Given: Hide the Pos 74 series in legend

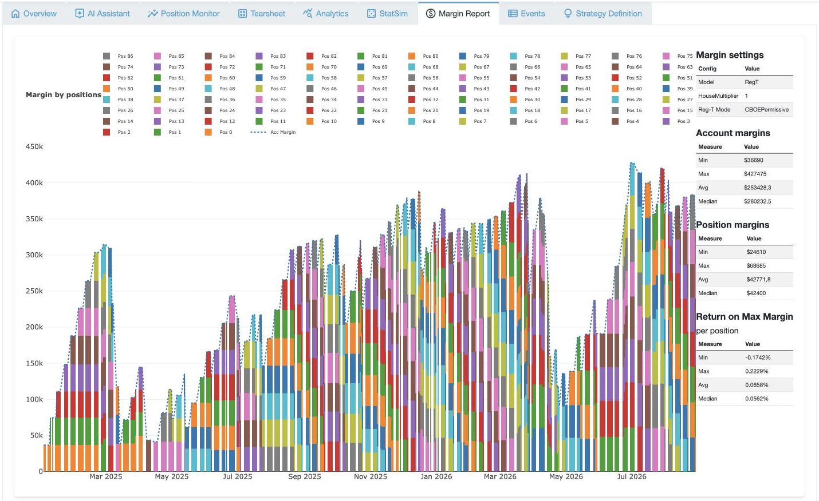Looking at the screenshot, I should (118, 67).
